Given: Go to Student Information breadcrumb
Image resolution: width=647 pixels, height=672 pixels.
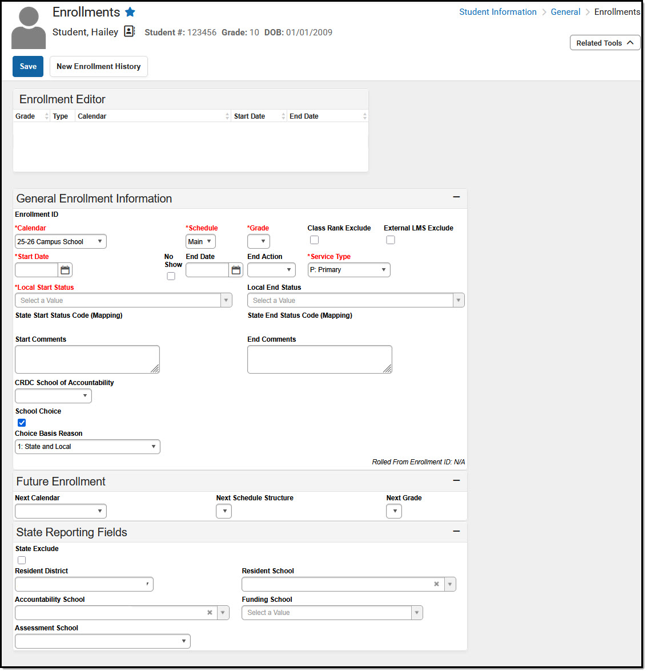Looking at the screenshot, I should pyautogui.click(x=497, y=12).
